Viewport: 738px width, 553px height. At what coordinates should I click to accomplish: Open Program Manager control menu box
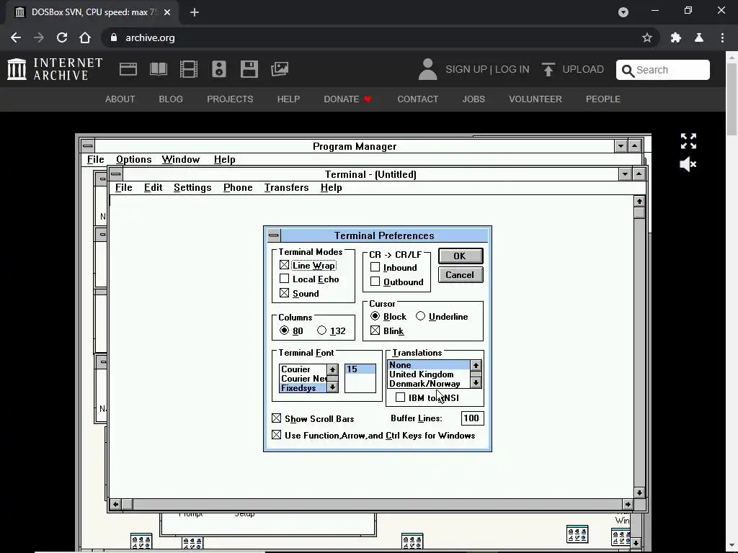(87, 145)
